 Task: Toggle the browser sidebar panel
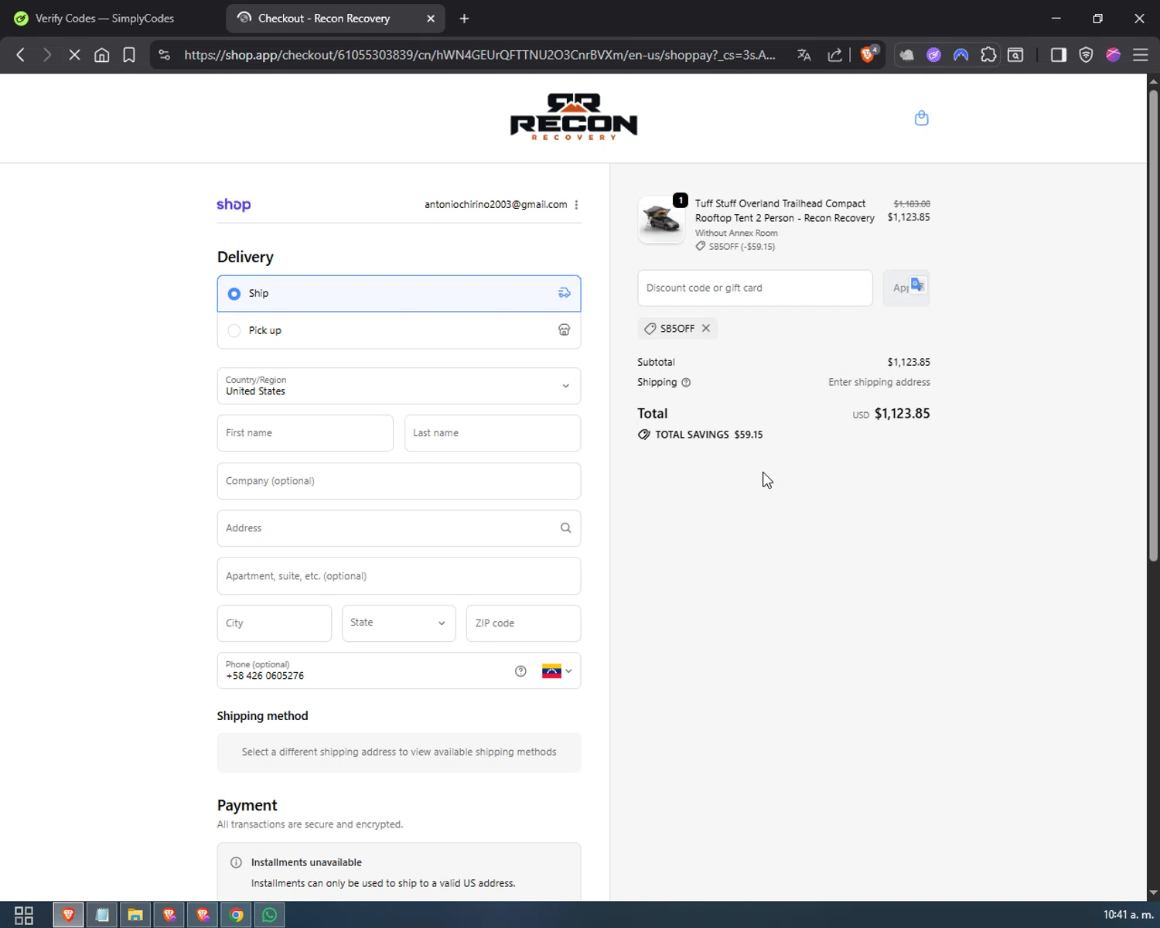[x=1059, y=55]
